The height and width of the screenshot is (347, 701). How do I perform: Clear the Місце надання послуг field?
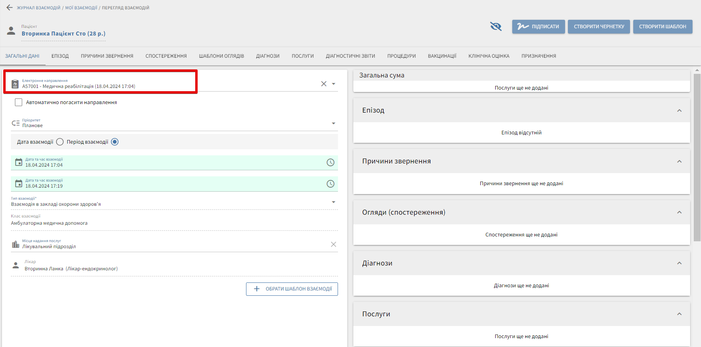pos(333,245)
